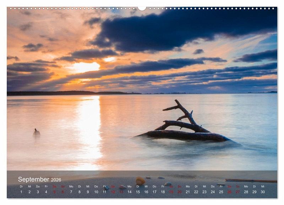The image size is (284, 205).
Task: Pick Saturday the 5th in red
Action: tap(54, 192)
